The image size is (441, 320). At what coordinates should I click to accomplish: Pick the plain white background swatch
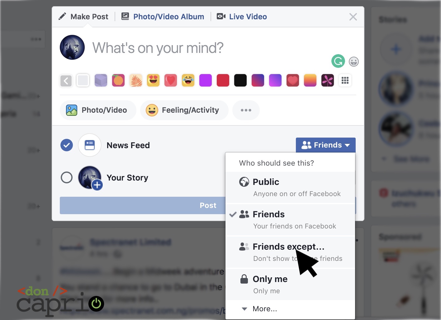[x=83, y=80]
